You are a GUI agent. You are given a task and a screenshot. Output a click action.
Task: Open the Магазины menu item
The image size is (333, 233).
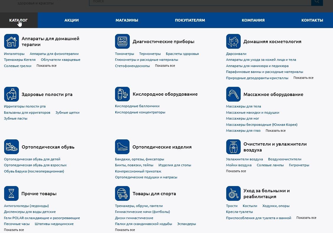pos(127,20)
